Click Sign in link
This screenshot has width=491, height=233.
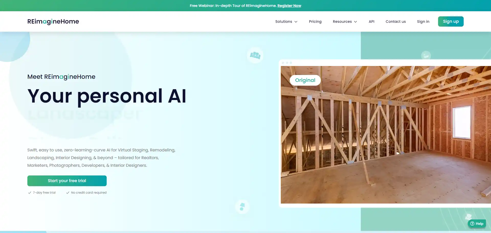tap(423, 21)
